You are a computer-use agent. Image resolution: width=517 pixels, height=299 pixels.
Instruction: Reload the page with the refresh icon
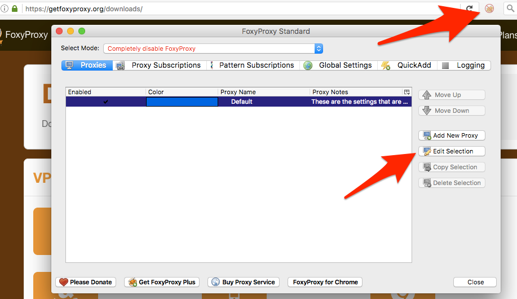coord(470,8)
